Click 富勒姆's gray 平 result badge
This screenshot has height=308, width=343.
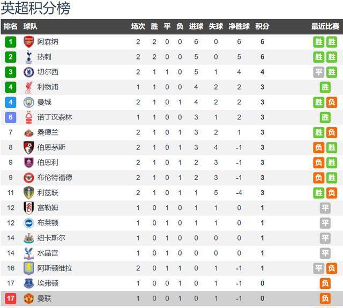pos(325,208)
